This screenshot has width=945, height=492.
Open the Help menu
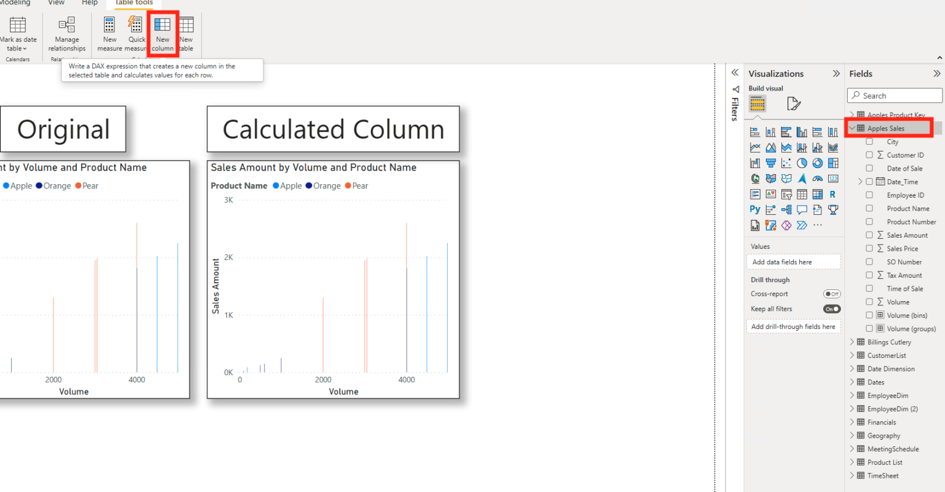tap(90, 3)
